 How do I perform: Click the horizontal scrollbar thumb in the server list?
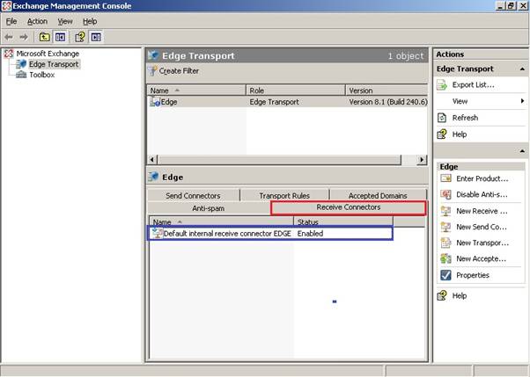tap(279, 159)
